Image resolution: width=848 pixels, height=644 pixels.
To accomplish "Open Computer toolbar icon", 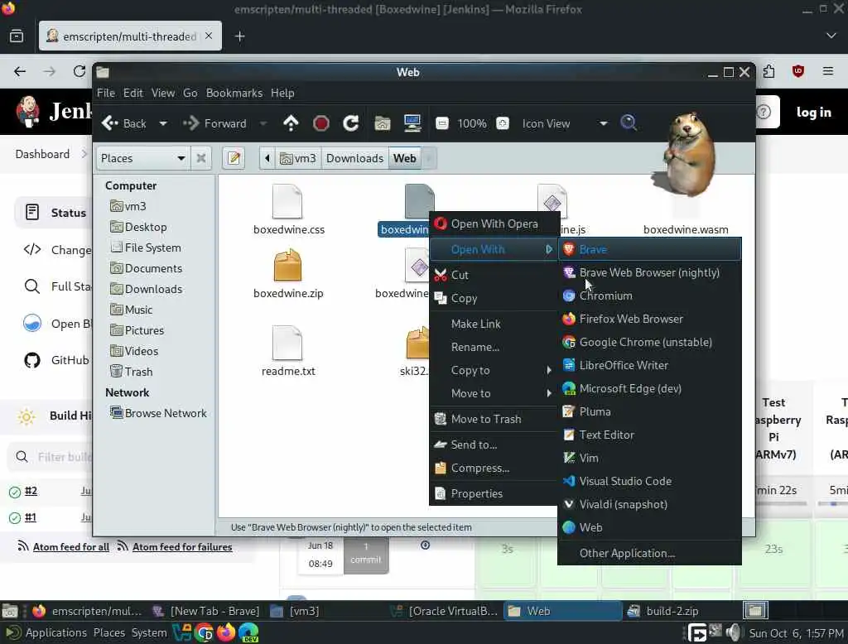I will click(x=412, y=123).
